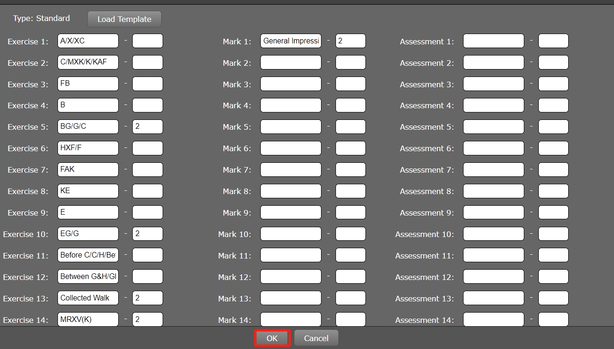This screenshot has height=349, width=614.
Task: Select the Assessment 1 name field
Action: pos(493,41)
